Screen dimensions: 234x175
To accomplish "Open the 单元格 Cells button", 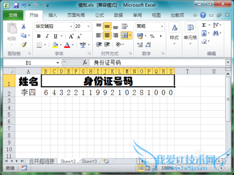I will (x=190, y=34).
